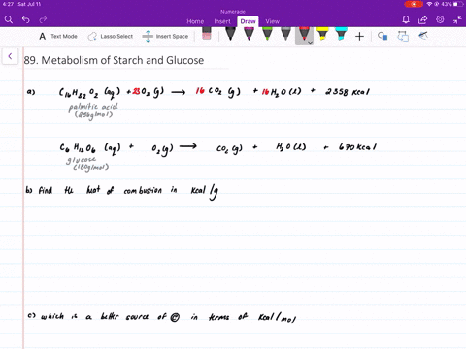Screen dimensions: 466x349
Task: Activate the Lasso Select tool
Action: 111,36
